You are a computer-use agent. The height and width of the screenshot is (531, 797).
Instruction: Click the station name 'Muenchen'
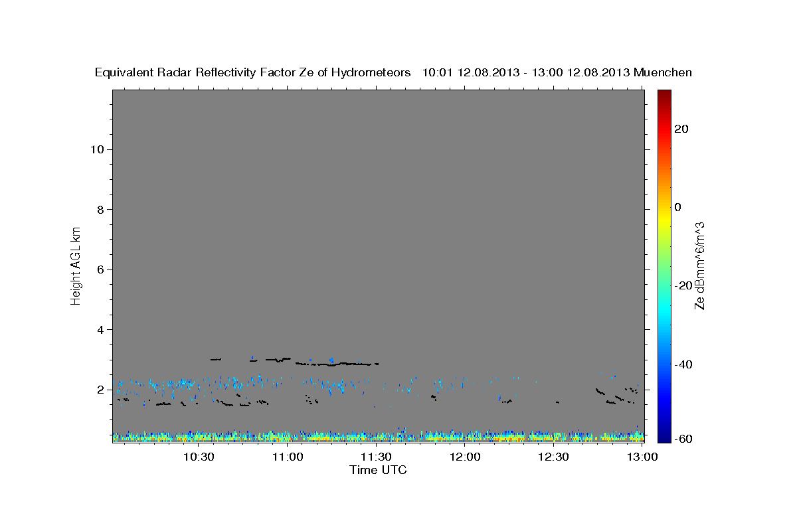coord(663,73)
